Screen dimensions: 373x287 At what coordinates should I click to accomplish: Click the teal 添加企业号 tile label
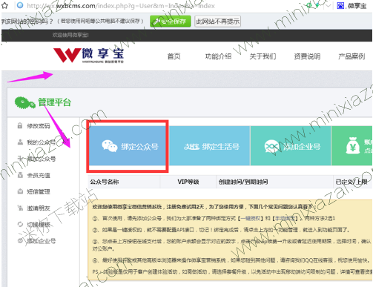(x=302, y=147)
